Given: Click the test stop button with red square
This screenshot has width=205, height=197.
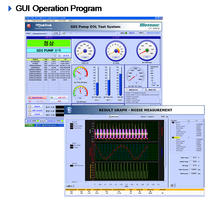Looking at the screenshot, I should tap(37, 101).
